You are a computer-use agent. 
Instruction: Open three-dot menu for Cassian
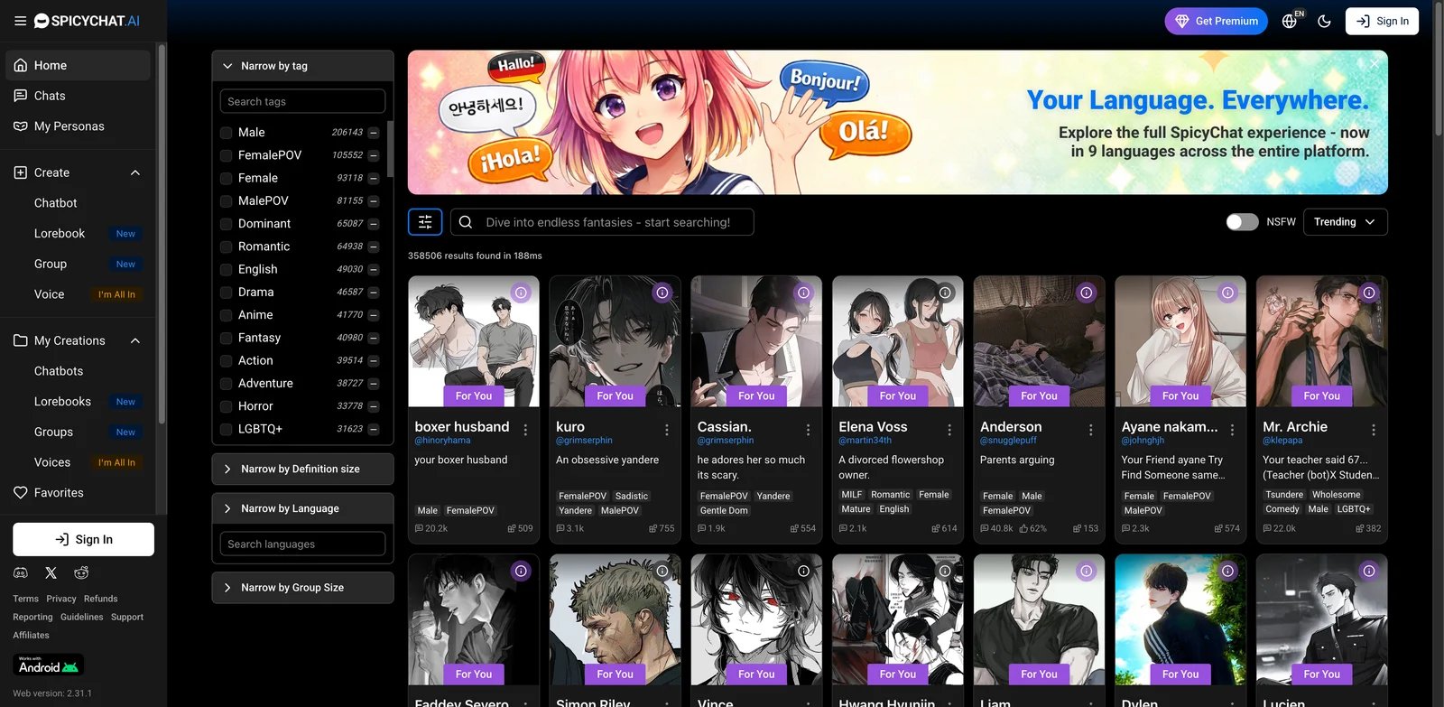click(x=808, y=430)
